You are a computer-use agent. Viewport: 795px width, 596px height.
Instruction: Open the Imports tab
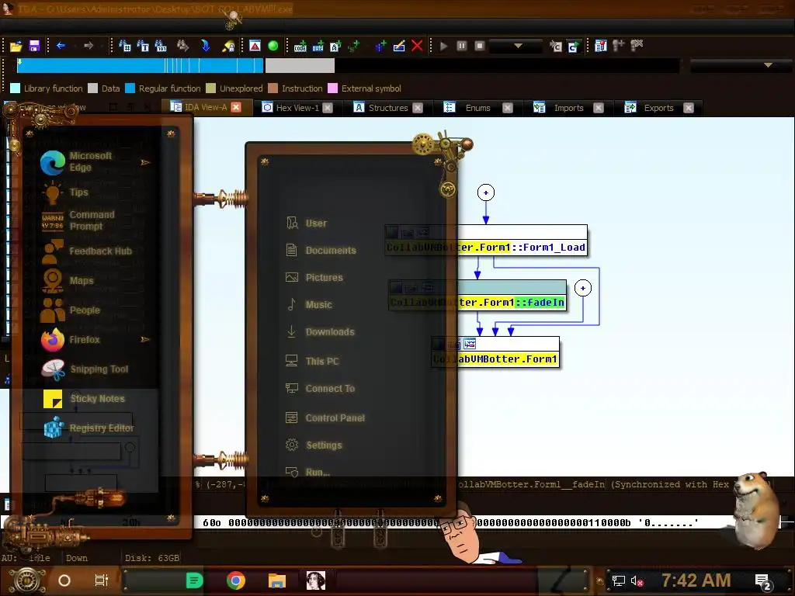coord(568,107)
